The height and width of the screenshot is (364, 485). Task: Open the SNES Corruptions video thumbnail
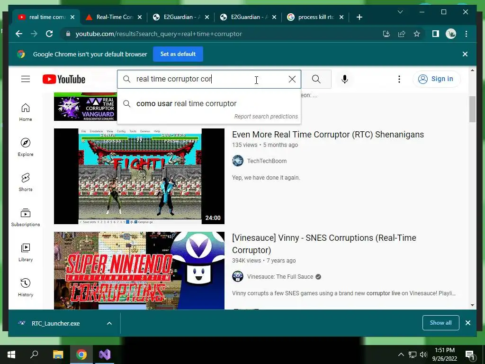click(139, 271)
